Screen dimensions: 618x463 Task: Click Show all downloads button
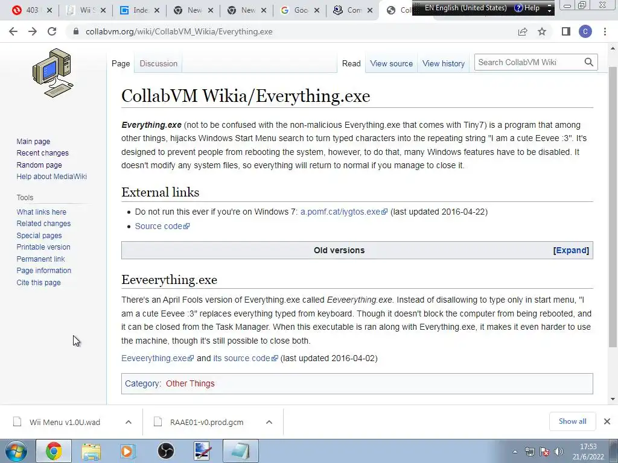572,421
